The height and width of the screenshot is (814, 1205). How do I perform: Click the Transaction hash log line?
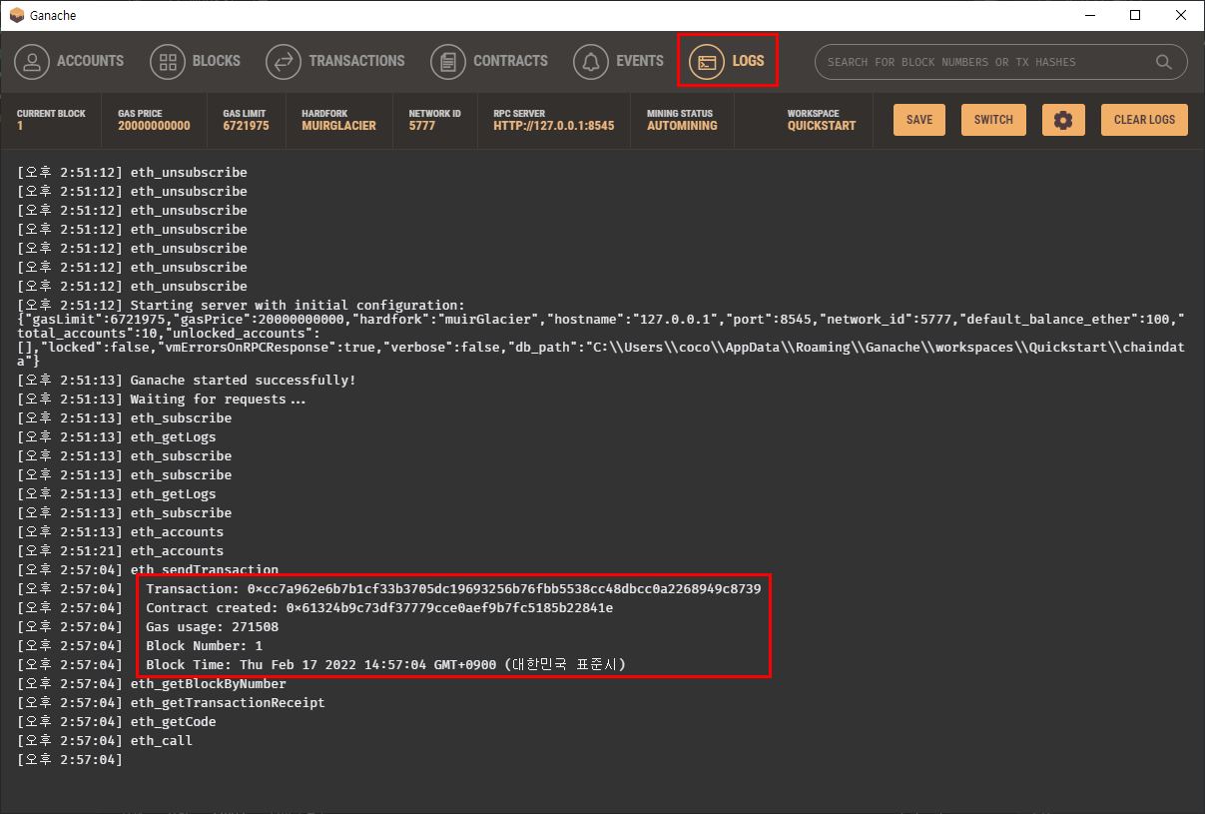(453, 589)
